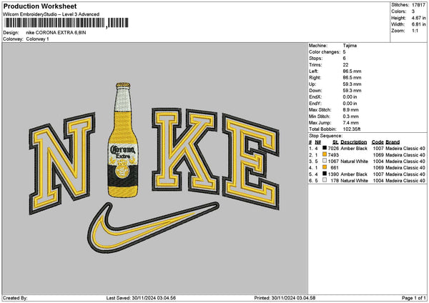Click the 'Right:' label
The image size is (429, 303).
(x=315, y=78)
